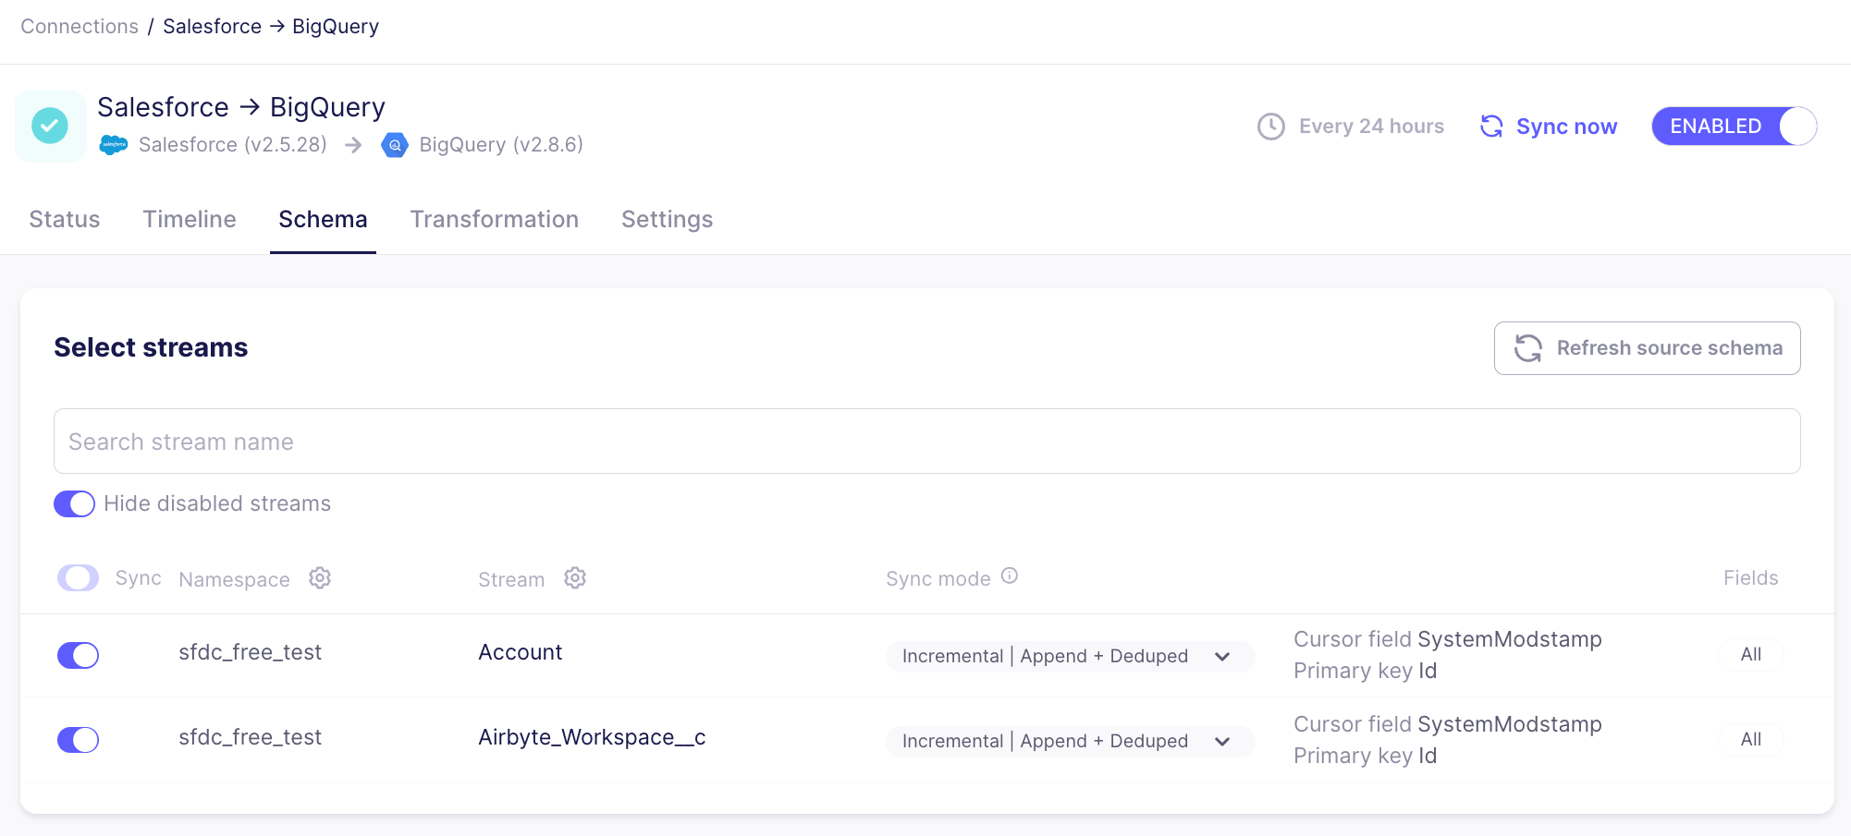Image resolution: width=1851 pixels, height=836 pixels.
Task: Open the All fields selector for Account
Action: coord(1750,655)
